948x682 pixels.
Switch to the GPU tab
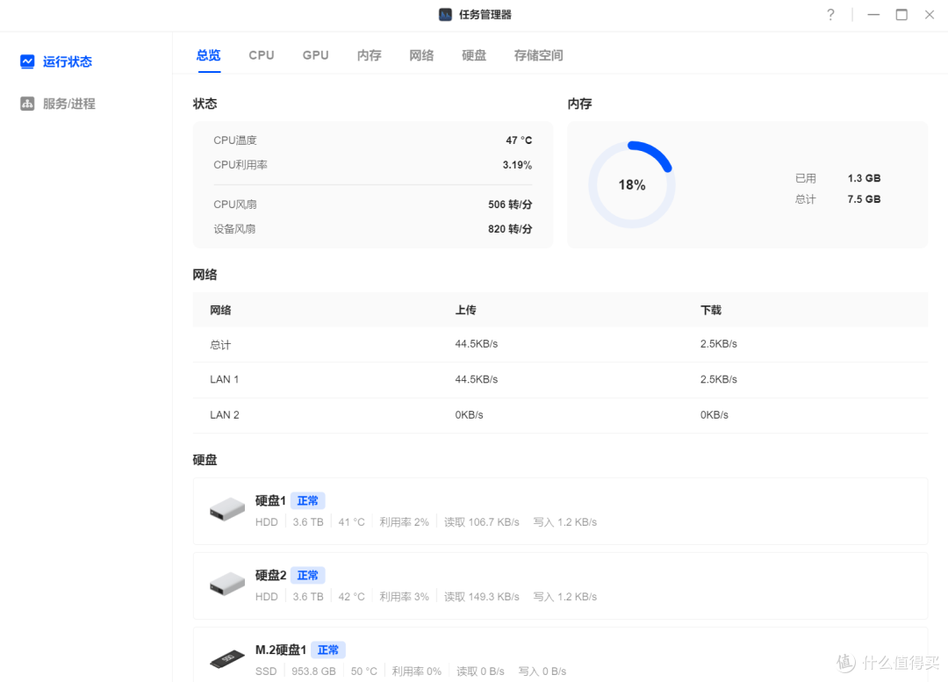point(316,55)
